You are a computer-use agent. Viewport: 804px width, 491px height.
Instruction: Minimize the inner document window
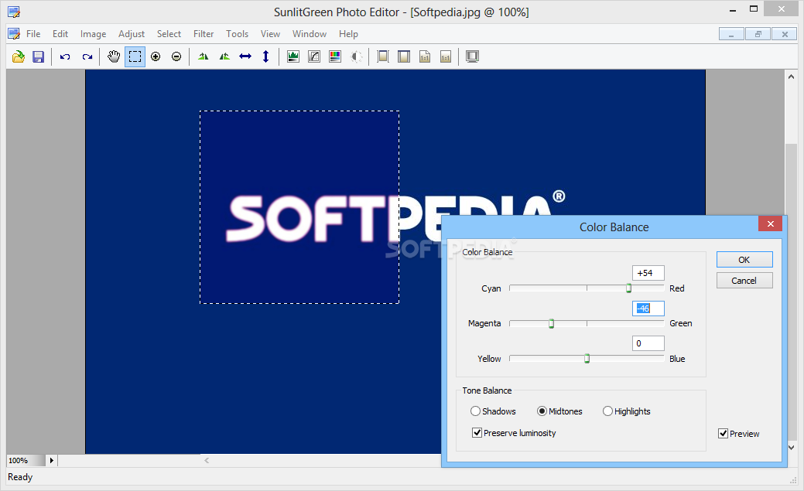point(732,34)
